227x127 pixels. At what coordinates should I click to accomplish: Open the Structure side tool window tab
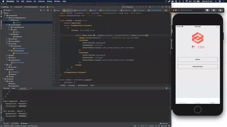[x=1, y=25]
